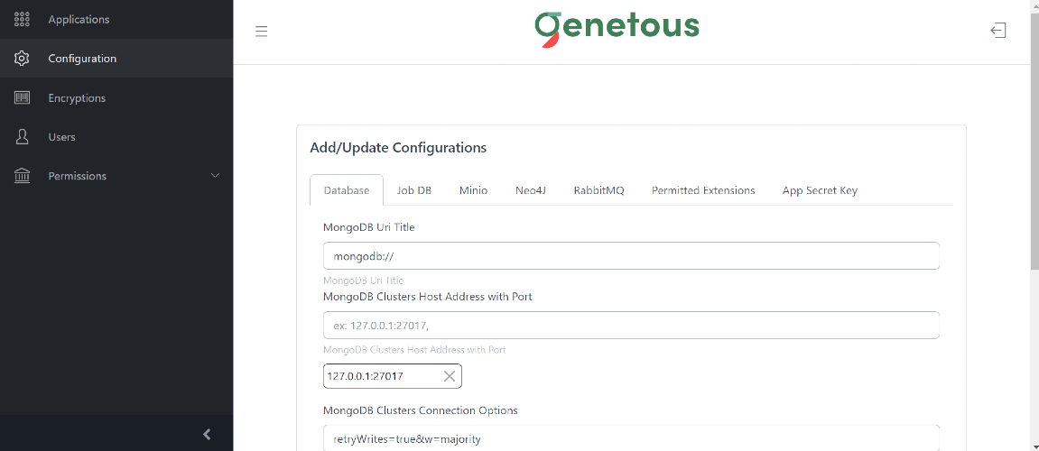The width and height of the screenshot is (1039, 451).
Task: Open Configuration in the sidebar
Action: [116, 59]
